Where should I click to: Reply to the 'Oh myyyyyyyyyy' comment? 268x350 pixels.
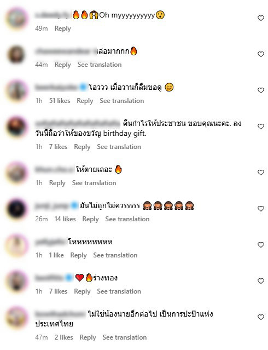tap(63, 28)
